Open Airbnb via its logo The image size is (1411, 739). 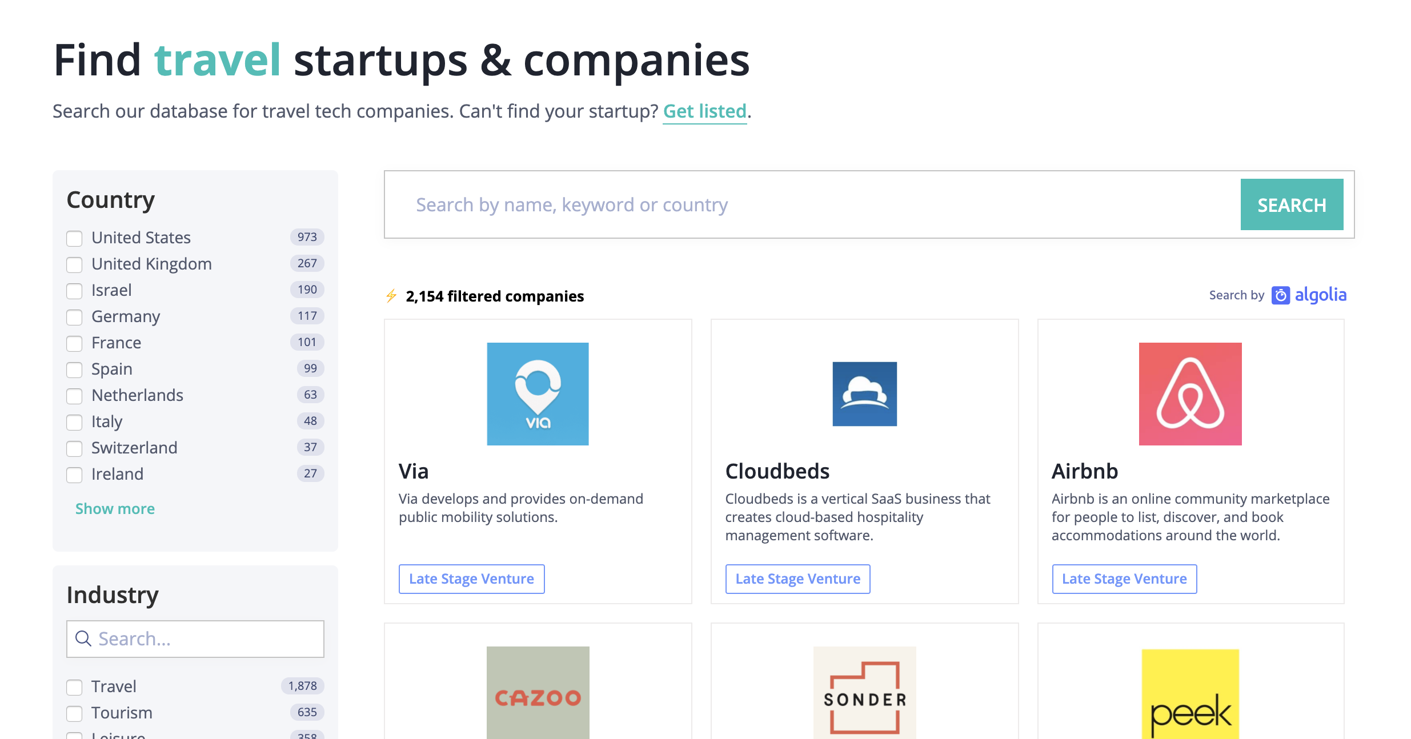(1190, 393)
